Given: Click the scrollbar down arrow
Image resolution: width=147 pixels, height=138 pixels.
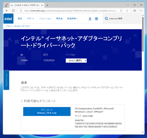Looking at the screenshot, I should [143, 132].
